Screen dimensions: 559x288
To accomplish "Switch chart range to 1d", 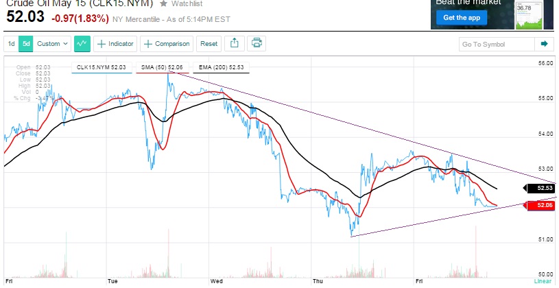I will point(12,44).
